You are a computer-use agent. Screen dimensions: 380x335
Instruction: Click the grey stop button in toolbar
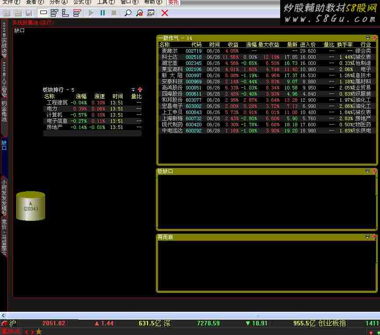click(114, 13)
